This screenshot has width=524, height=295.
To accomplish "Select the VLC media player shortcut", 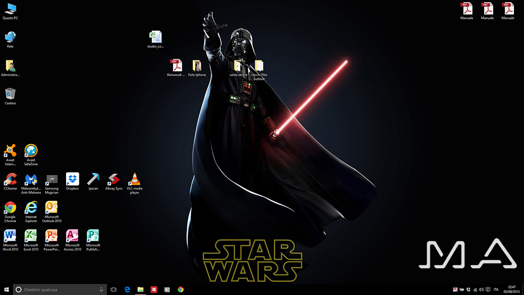I will point(135,184).
